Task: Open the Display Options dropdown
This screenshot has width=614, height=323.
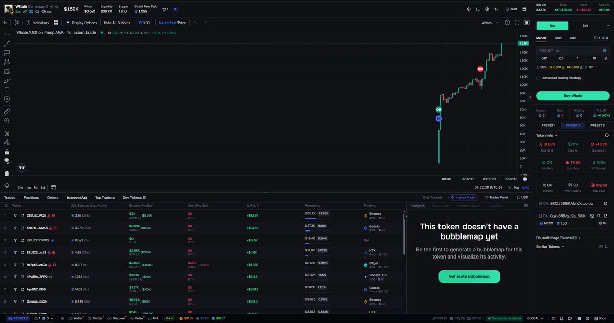Action: coord(81,23)
